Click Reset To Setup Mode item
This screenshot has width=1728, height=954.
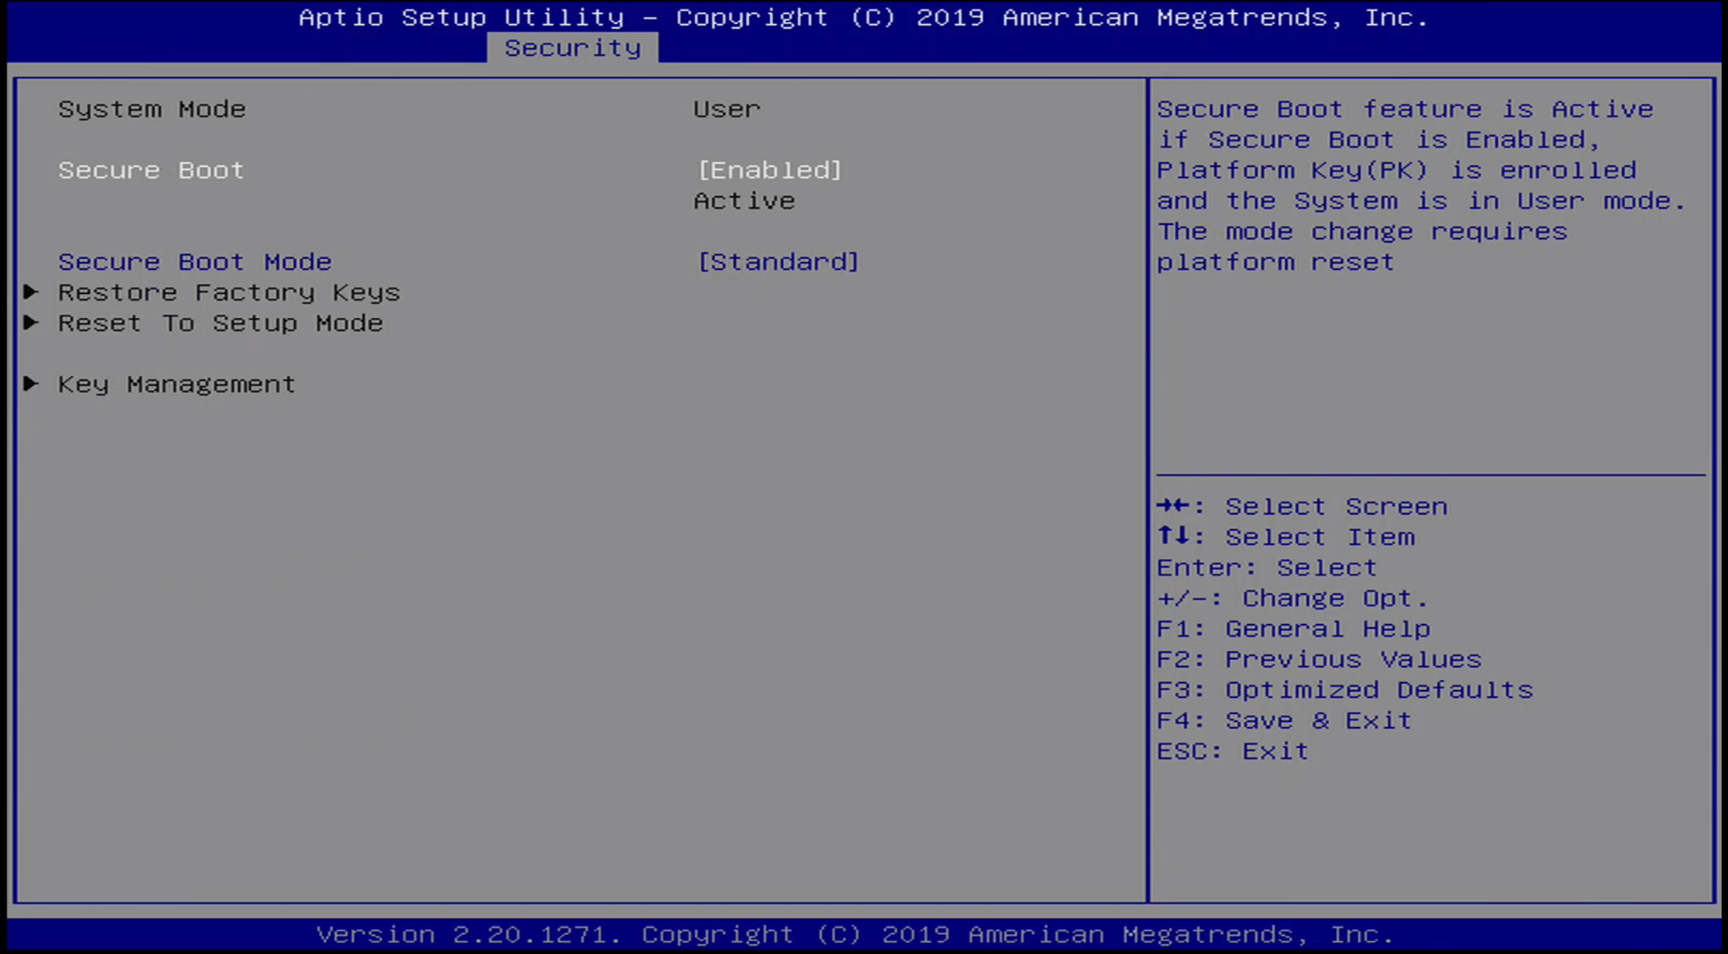[219, 322]
